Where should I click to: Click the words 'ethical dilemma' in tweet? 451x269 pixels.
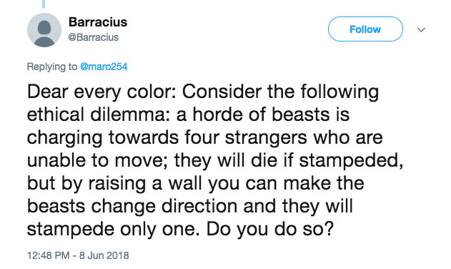[x=99, y=114]
